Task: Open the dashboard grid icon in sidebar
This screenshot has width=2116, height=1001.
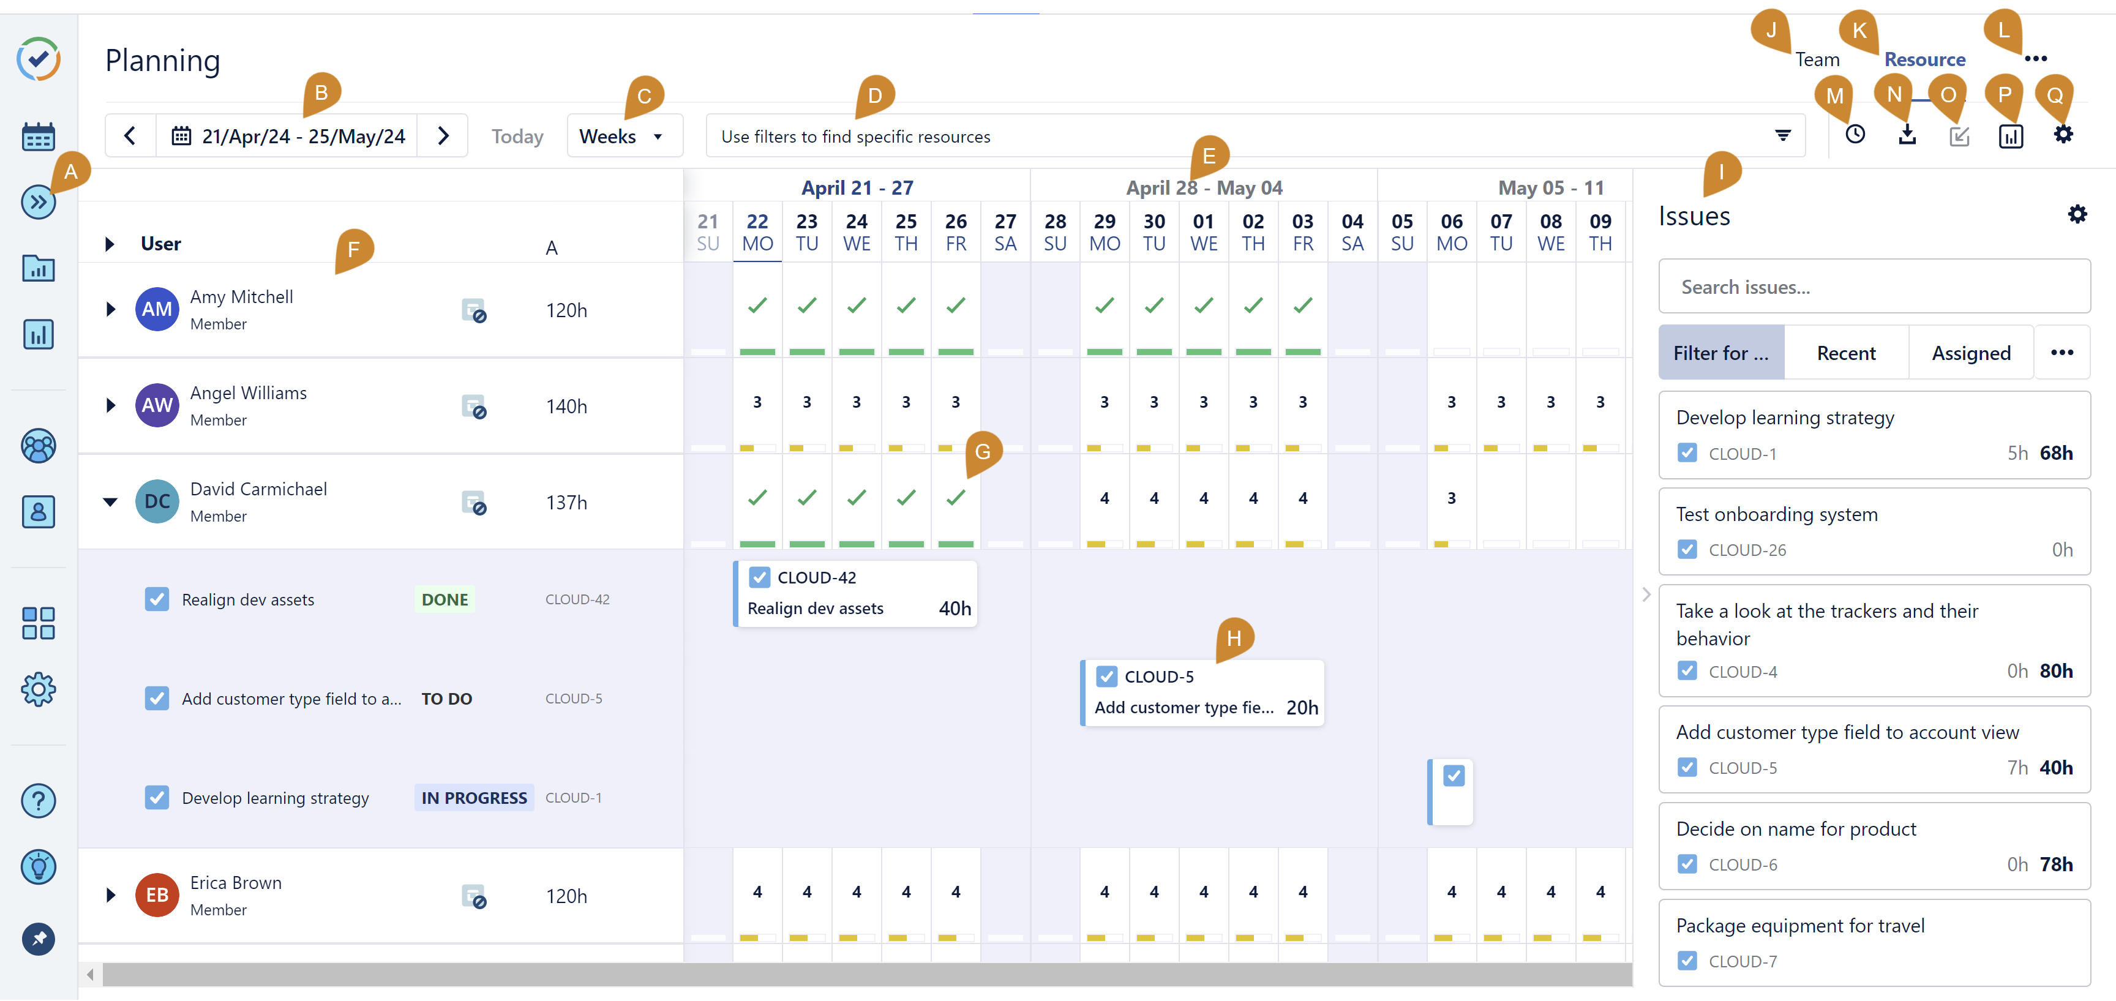Action: 39,623
